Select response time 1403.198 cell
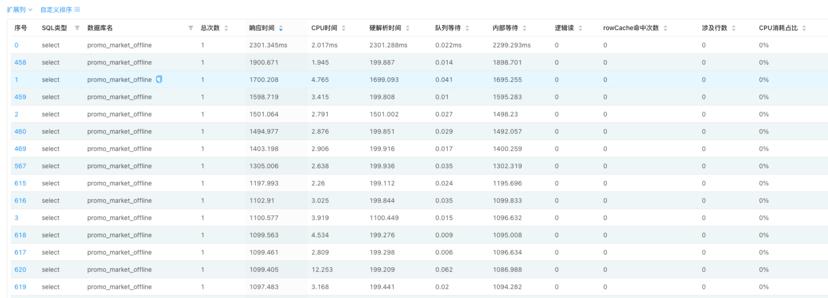Viewport: 828px width, 298px height. tap(263, 149)
